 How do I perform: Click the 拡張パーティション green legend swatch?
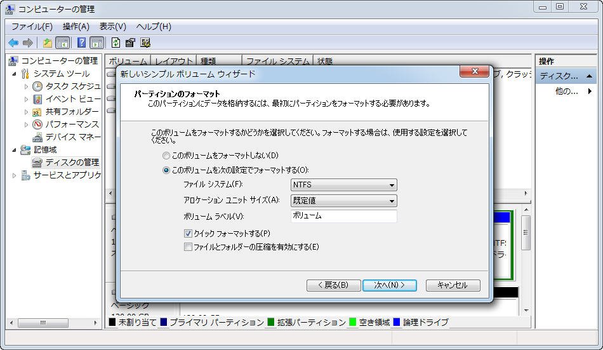(x=271, y=322)
